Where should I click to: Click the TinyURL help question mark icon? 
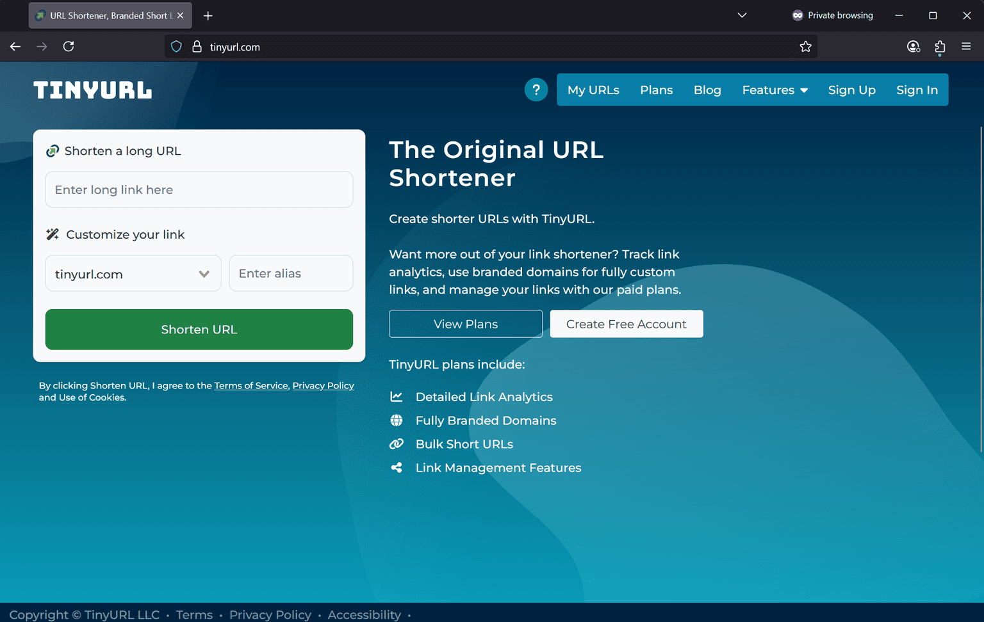(536, 90)
